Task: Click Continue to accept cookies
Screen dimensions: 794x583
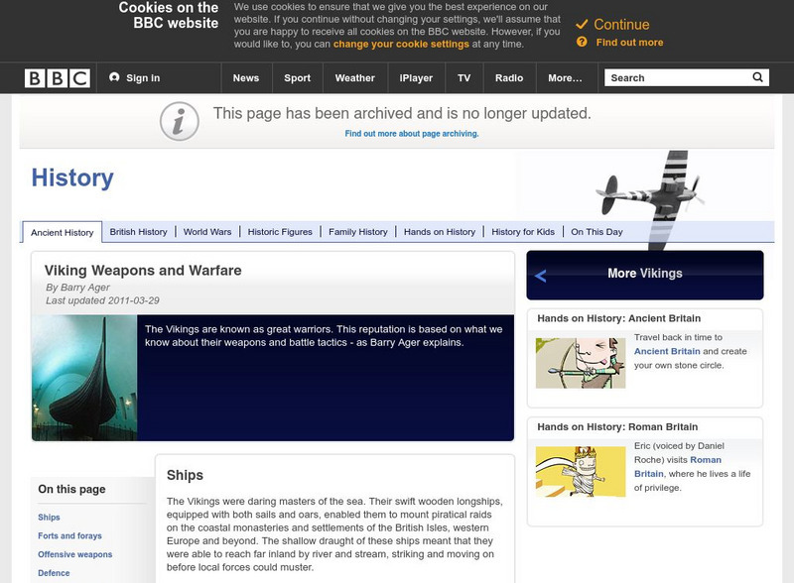Action: point(621,24)
